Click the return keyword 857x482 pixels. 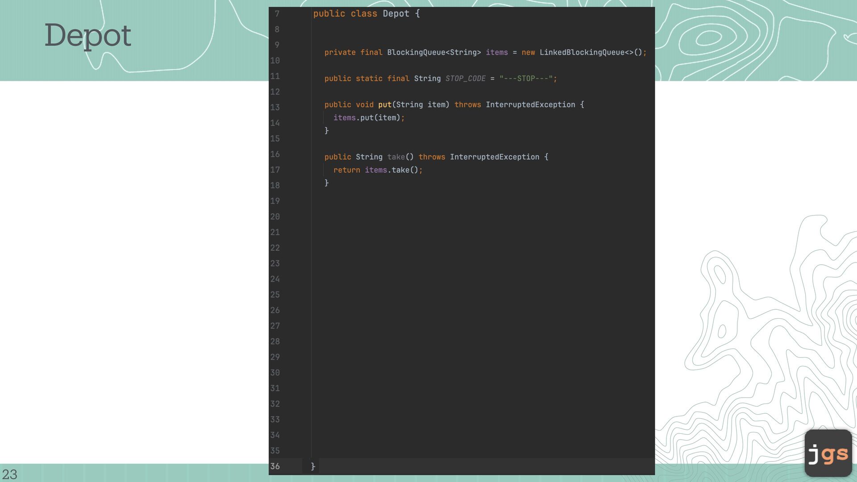[x=346, y=170]
